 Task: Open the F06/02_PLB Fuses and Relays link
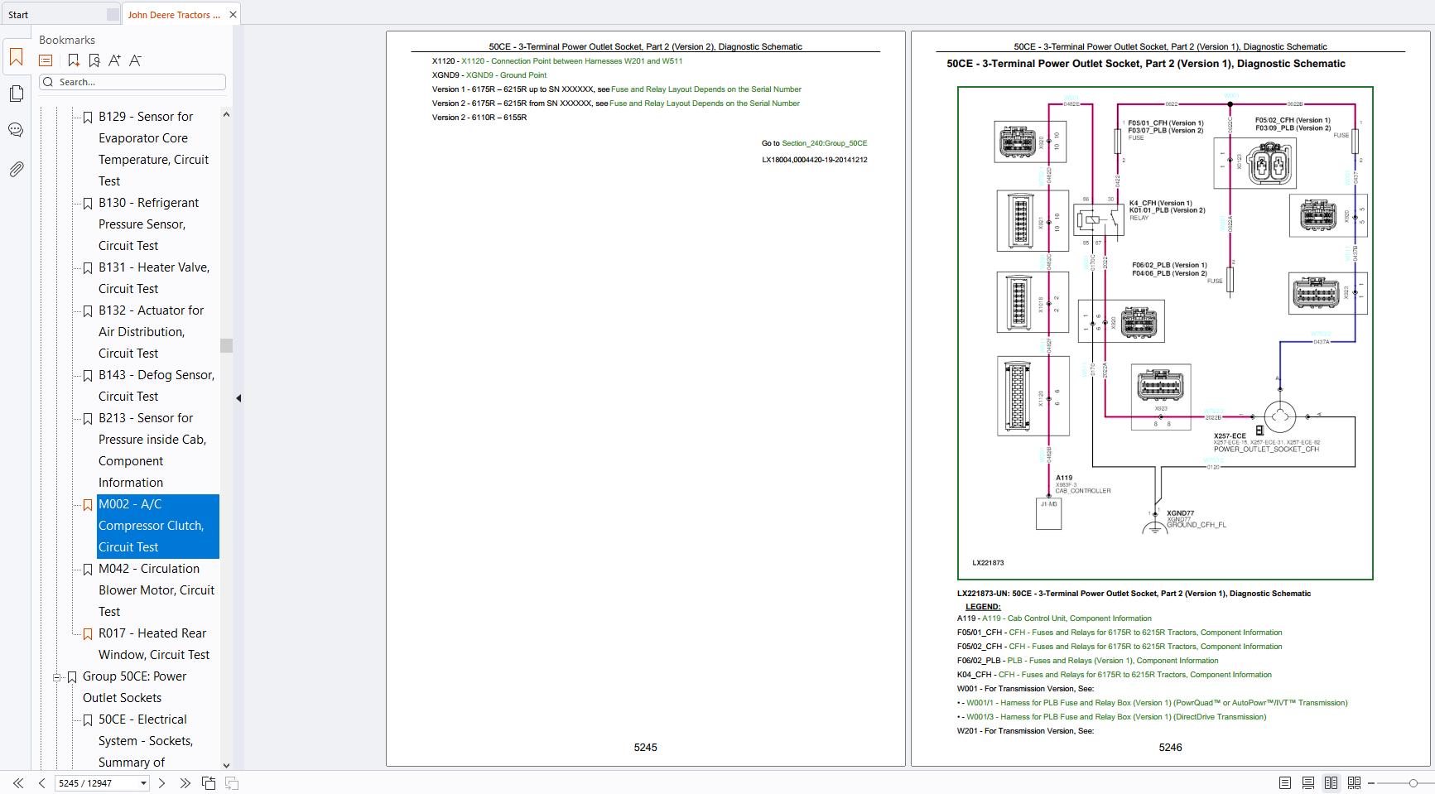(x=1113, y=661)
